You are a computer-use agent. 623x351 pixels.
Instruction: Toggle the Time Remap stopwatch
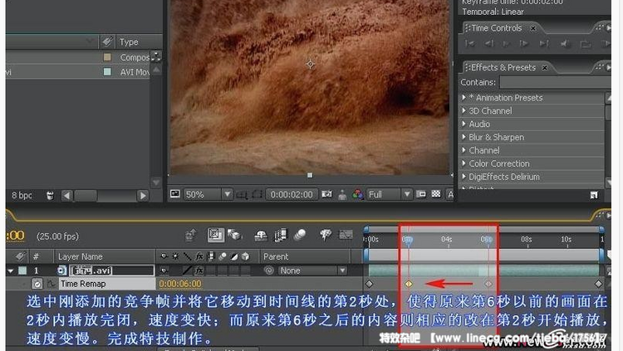click(x=37, y=284)
